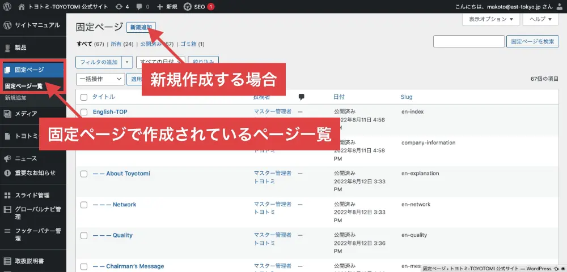The width and height of the screenshot is (567, 272).
Task: Click the 重要なお知らせ alert icon
Action: coord(7,173)
